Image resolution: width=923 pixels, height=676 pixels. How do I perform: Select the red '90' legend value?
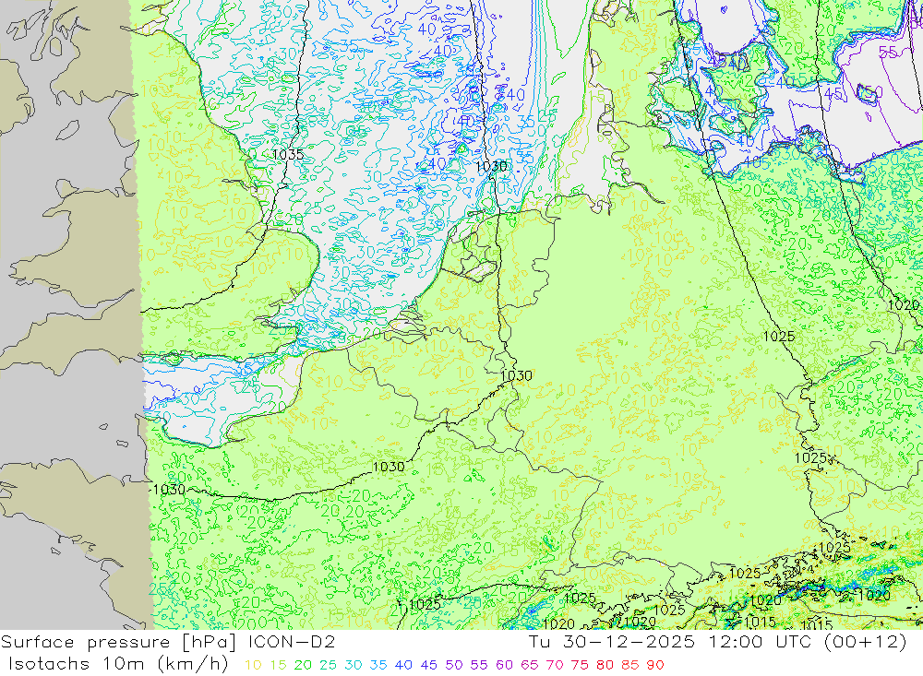(x=655, y=666)
